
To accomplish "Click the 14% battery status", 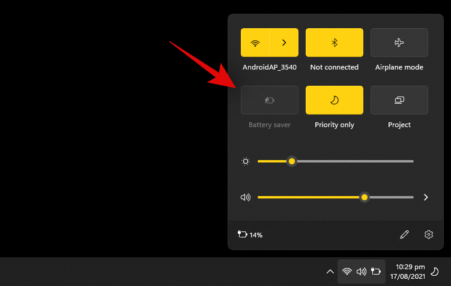I will pos(250,234).
